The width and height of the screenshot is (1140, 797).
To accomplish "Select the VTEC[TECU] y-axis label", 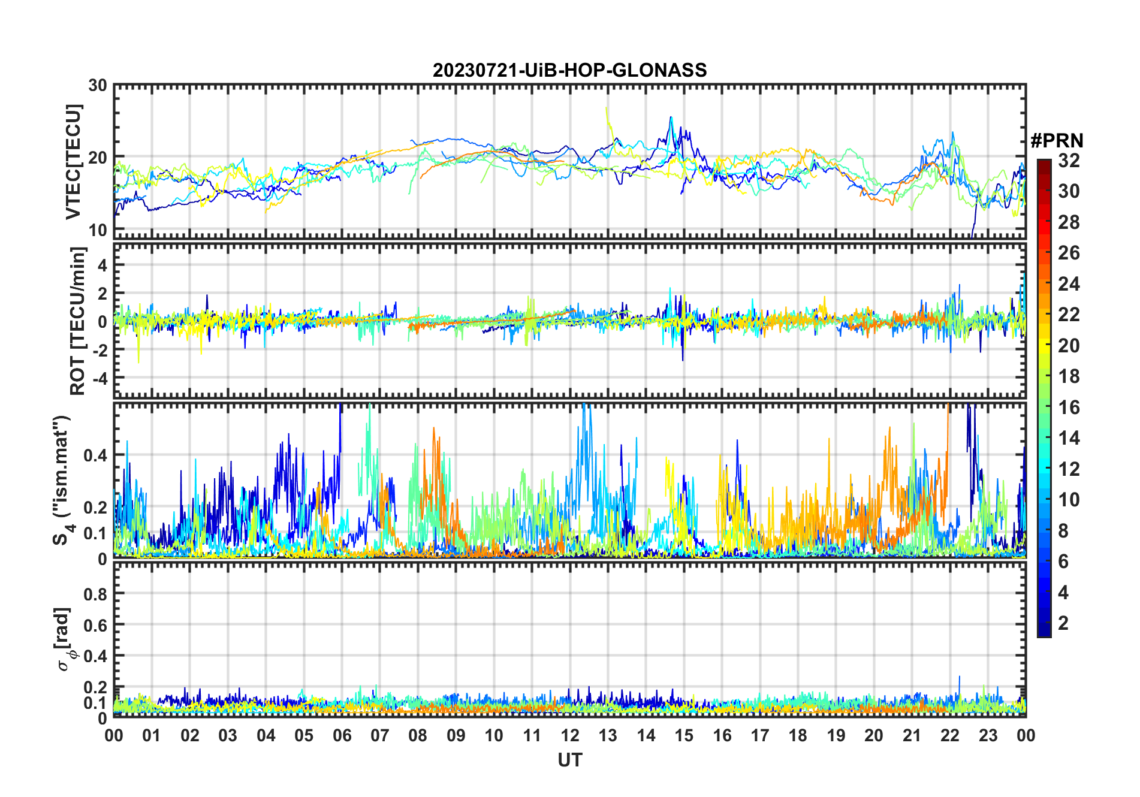I will (73, 162).
